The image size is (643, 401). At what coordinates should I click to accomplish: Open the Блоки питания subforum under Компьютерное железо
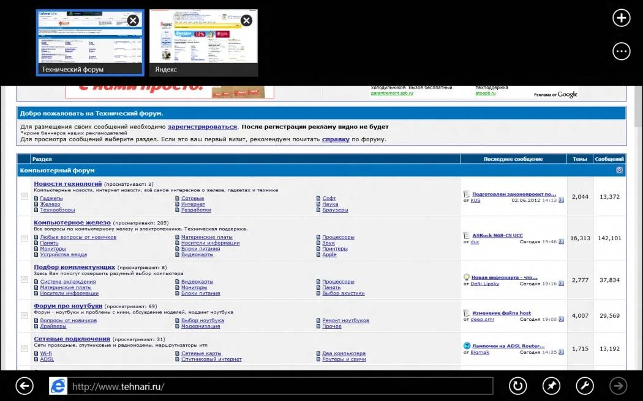pos(200,249)
